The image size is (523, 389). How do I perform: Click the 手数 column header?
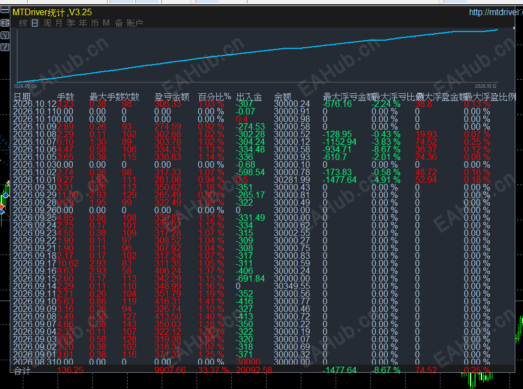tap(65, 97)
